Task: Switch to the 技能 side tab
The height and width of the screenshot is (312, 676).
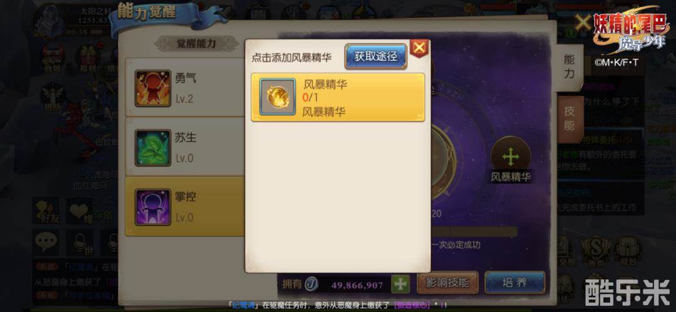Action: coord(570,118)
